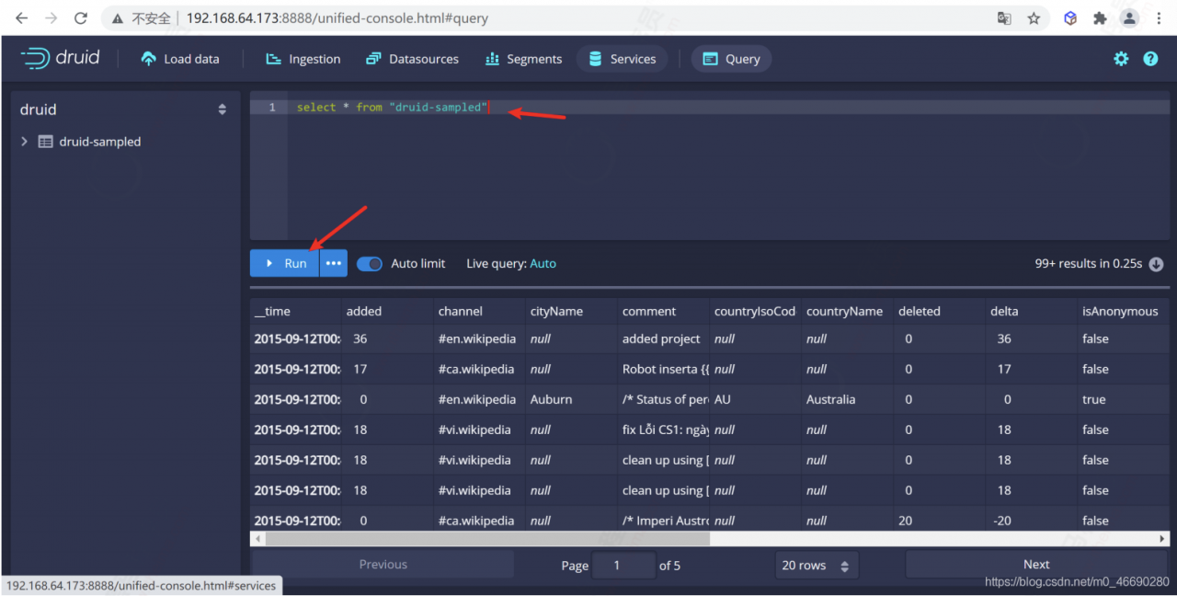Reload the browser page
This screenshot has width=1177, height=596.
tap(81, 18)
